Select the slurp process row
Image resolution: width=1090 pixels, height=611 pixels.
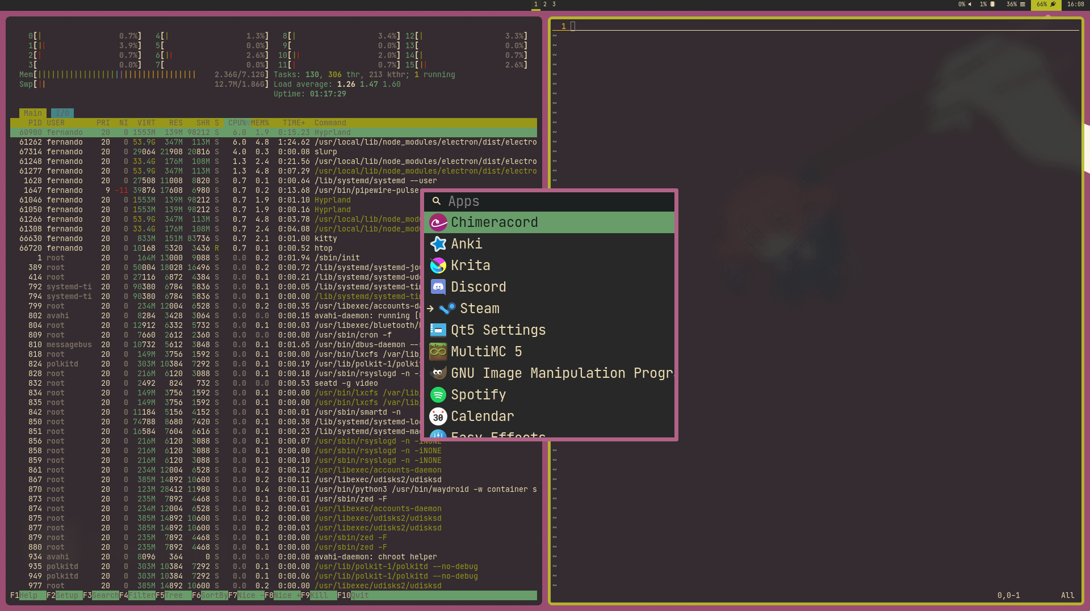(274, 152)
